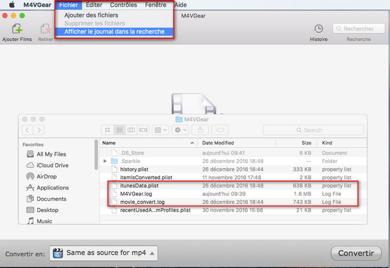Sort by the Name column header

(x=148, y=143)
